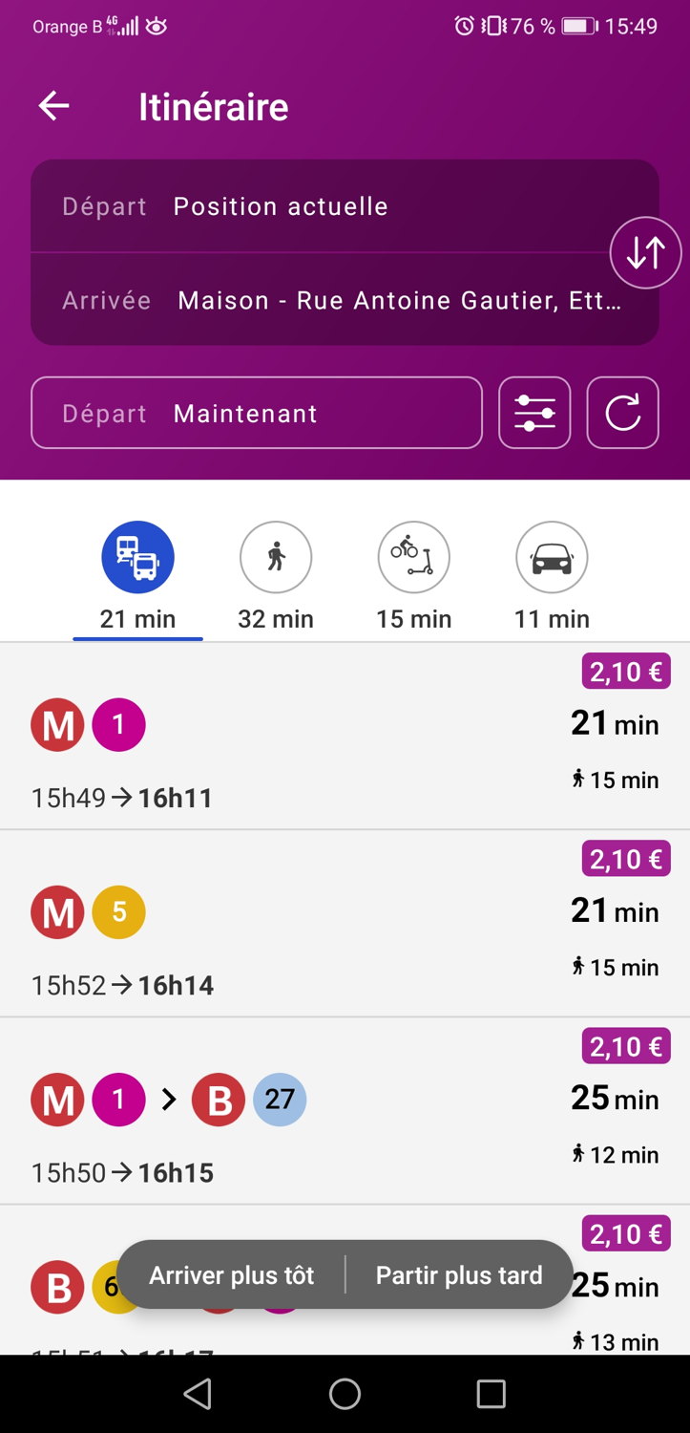Select public transit mode tab
Viewport: 690px width, 1433px height.
(137, 558)
